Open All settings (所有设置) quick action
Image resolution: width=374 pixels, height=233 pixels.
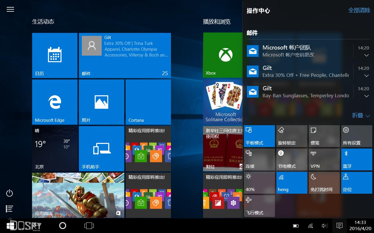click(356, 136)
